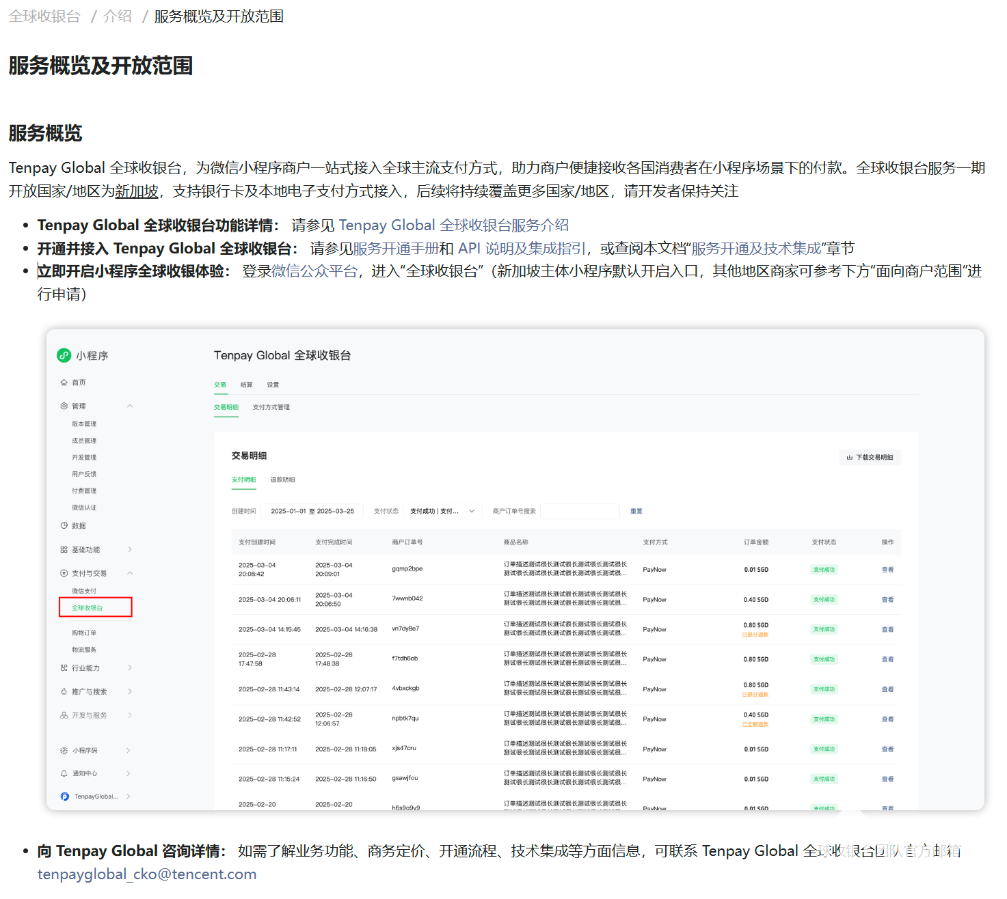Open the 支付方式管理 sub-tab
The image size is (1007, 899).
(x=271, y=407)
